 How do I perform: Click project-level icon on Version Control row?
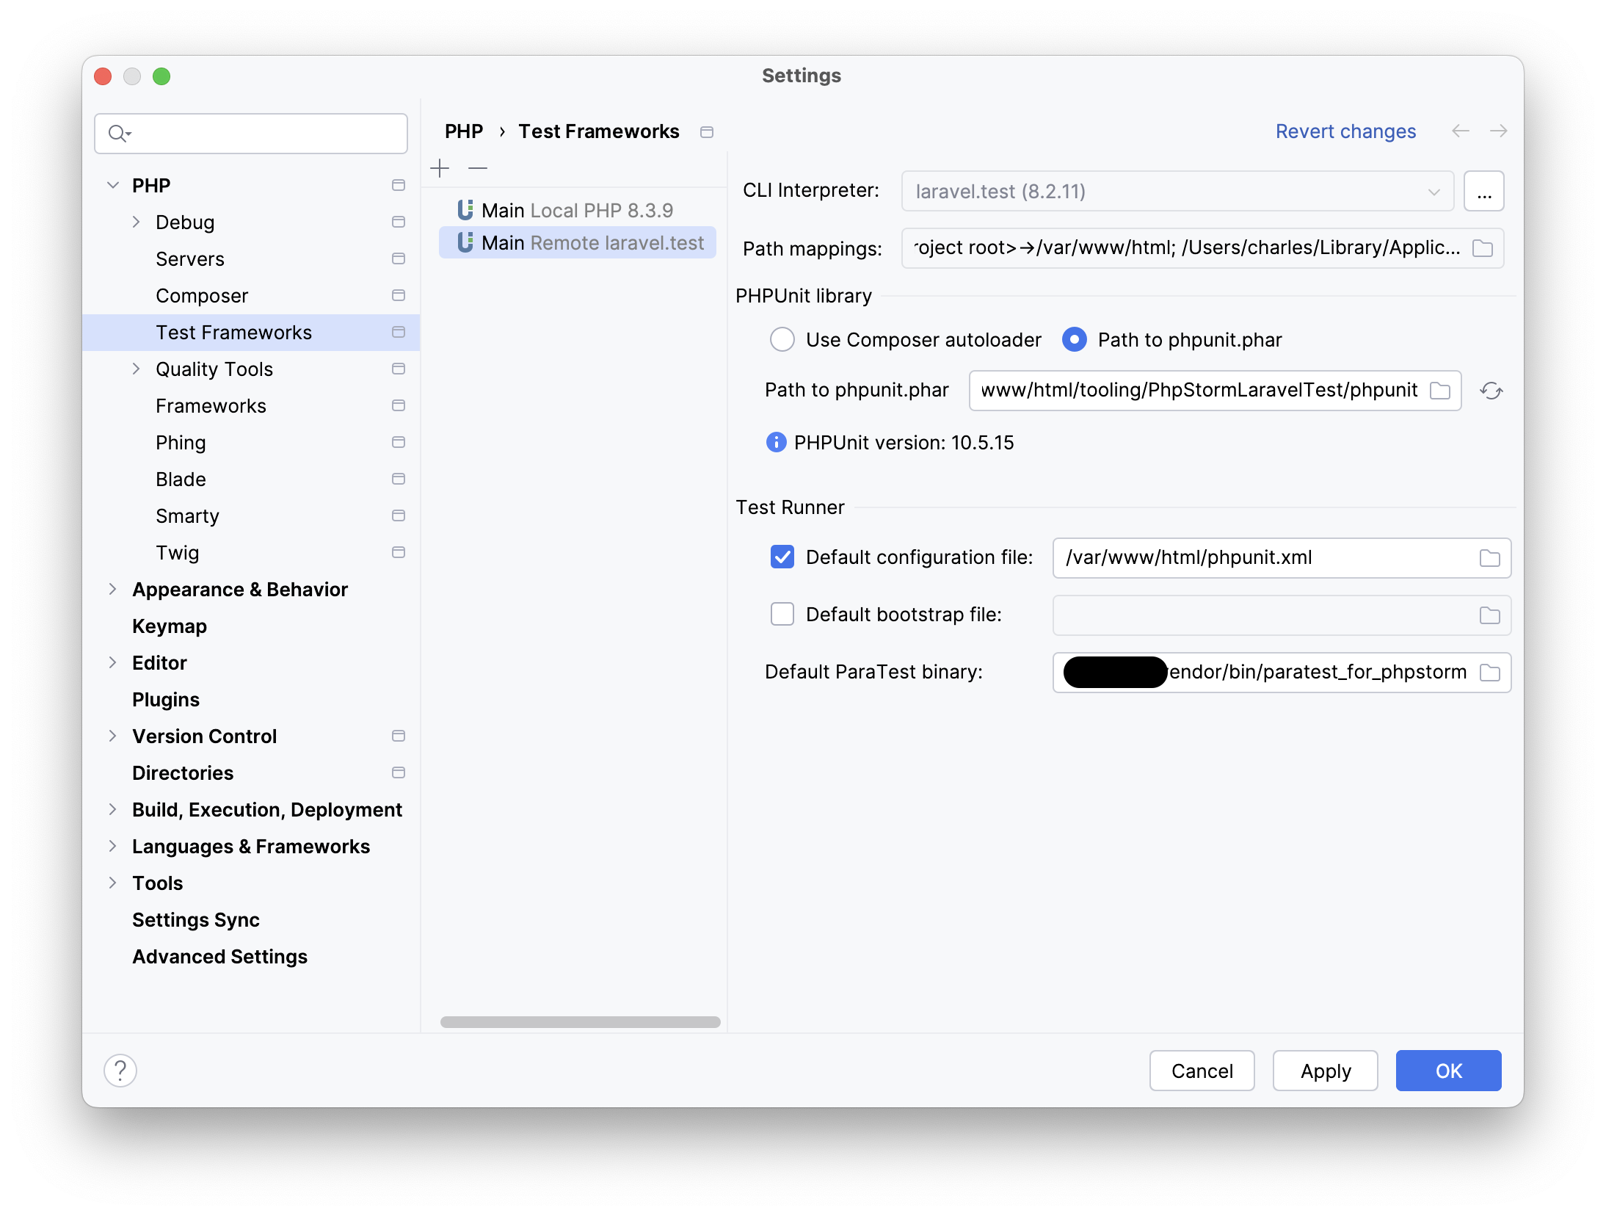(x=399, y=736)
